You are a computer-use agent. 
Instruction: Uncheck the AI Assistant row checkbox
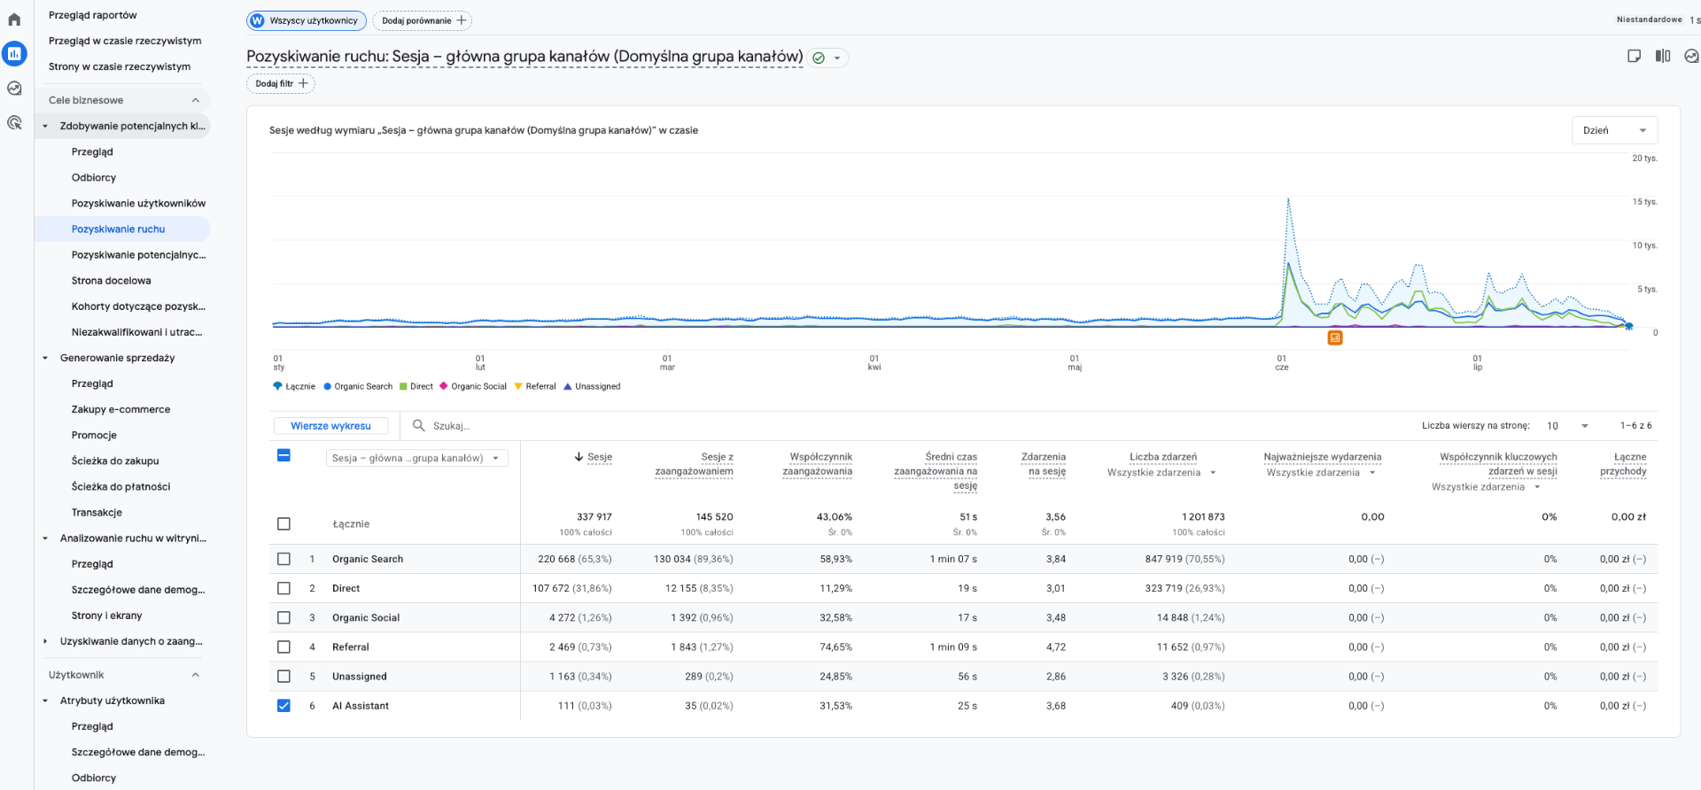(283, 706)
